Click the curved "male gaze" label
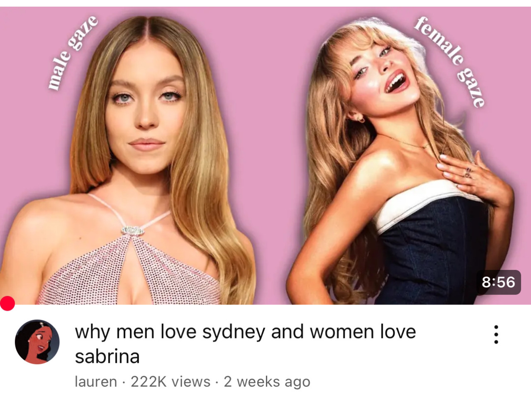Image resolution: width=531 pixels, height=397 pixels. (72, 52)
